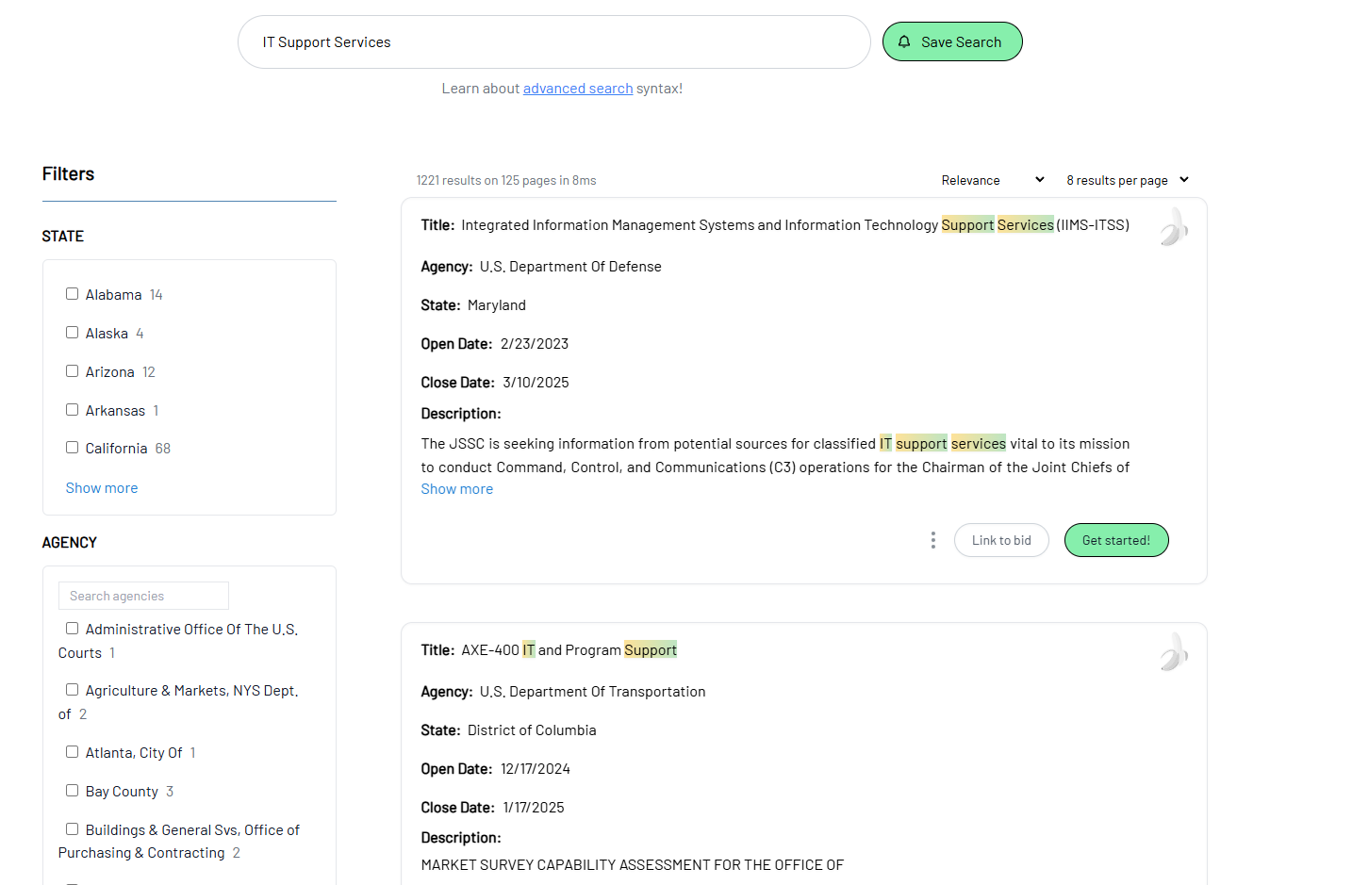Check the Alaska state filter

(72, 333)
